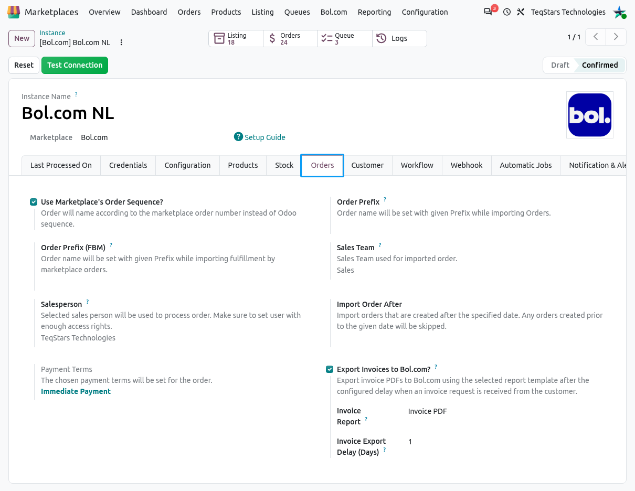This screenshot has width=635, height=491.
Task: Show help tooltip for Invoice Report
Action: pos(366,419)
